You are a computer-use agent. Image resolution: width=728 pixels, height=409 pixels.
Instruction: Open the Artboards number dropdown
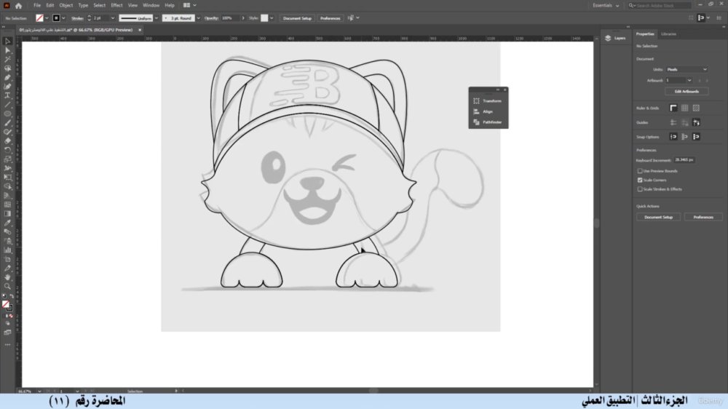pyautogui.click(x=689, y=81)
